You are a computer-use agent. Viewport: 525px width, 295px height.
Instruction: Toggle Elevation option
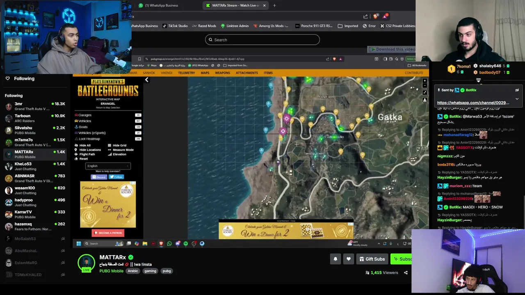click(x=117, y=154)
